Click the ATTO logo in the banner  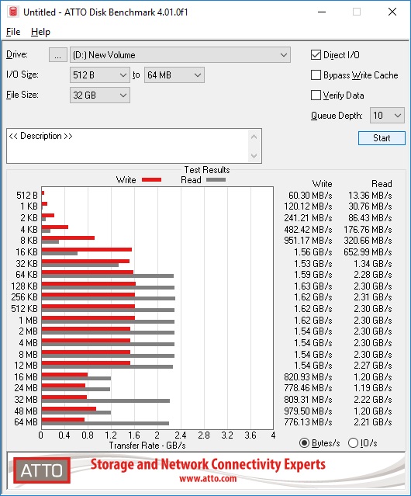[42, 470]
